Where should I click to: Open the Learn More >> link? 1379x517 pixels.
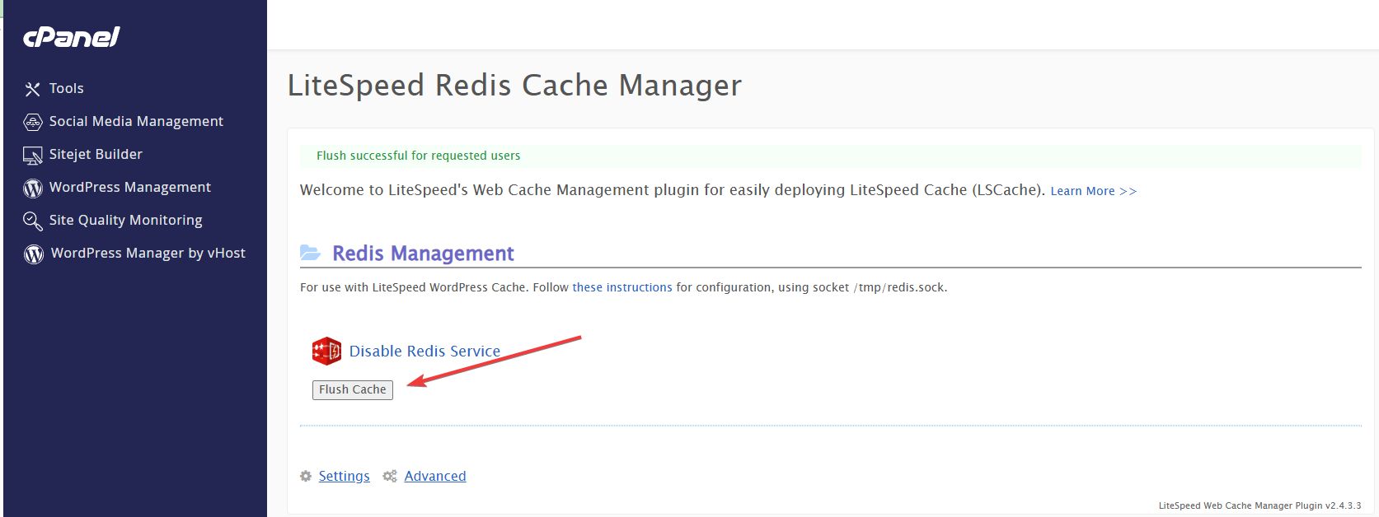click(x=1093, y=191)
